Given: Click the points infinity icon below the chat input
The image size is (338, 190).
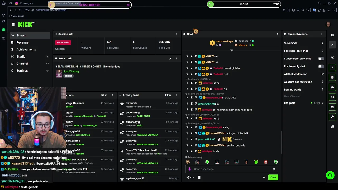Looking at the screenshot, I should tap(190, 177).
